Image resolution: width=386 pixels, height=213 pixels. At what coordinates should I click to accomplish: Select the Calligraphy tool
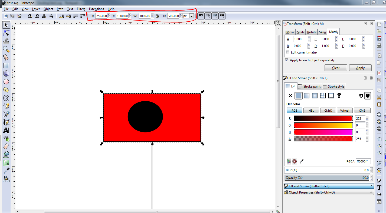pos(6,122)
